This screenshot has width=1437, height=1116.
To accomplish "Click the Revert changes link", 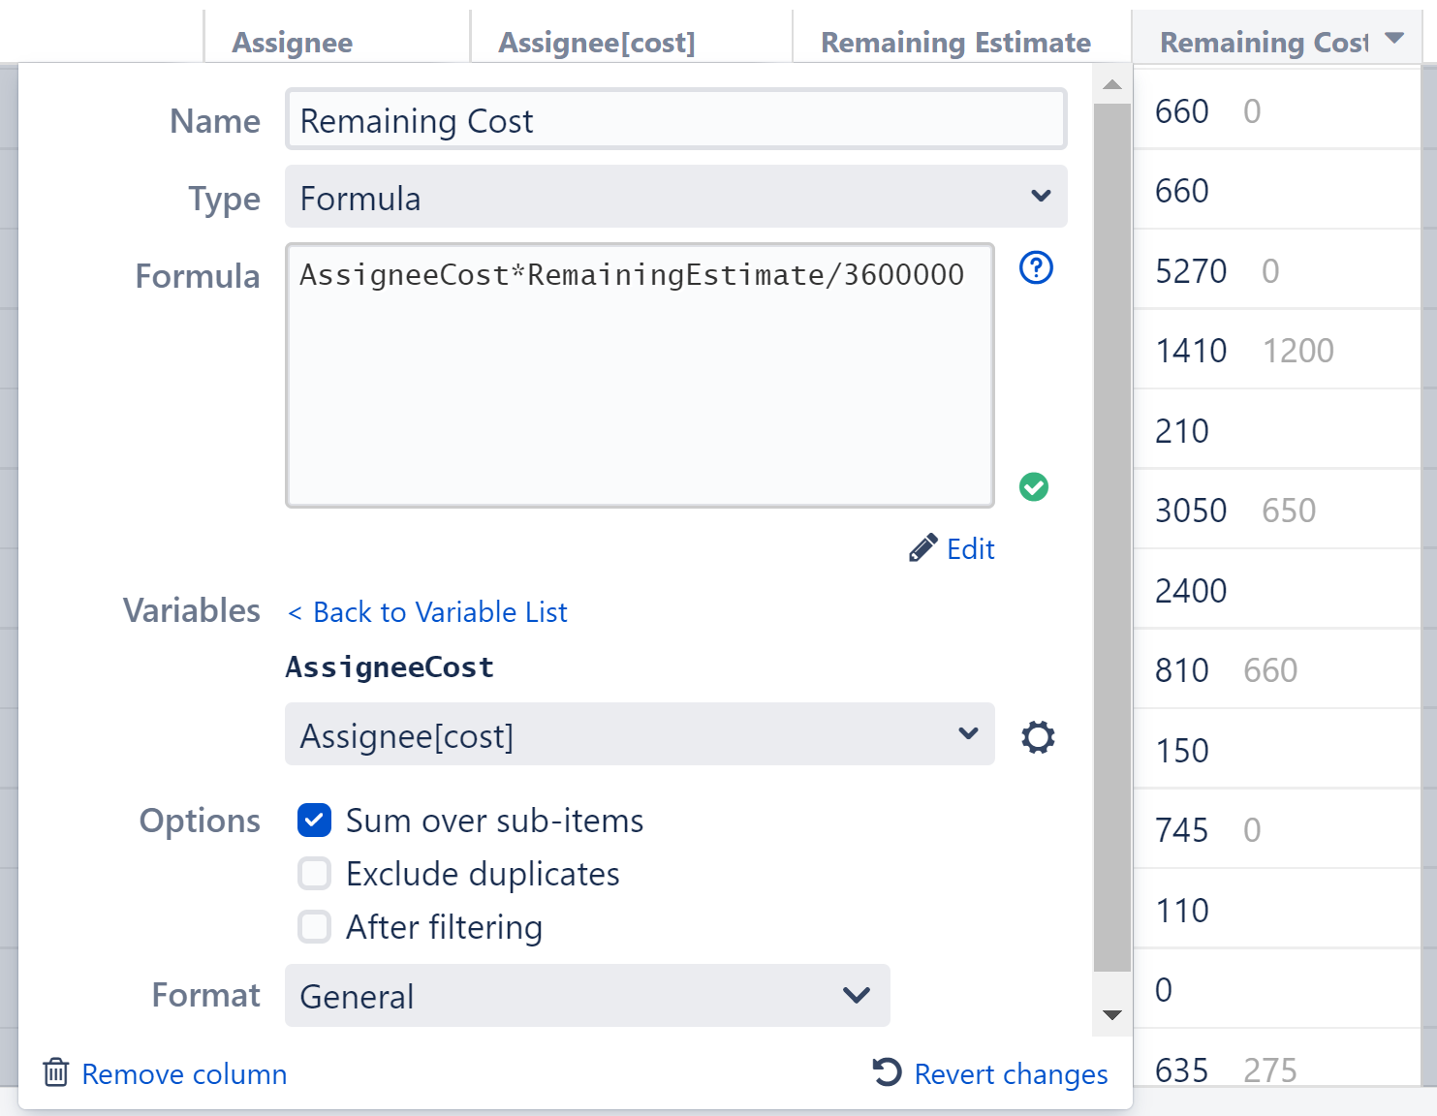I will (x=1010, y=1073).
